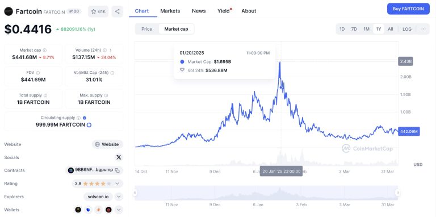Screen dimensions: 436x217
Task: Click the circulating supply verified badge
Action: (x=85, y=118)
